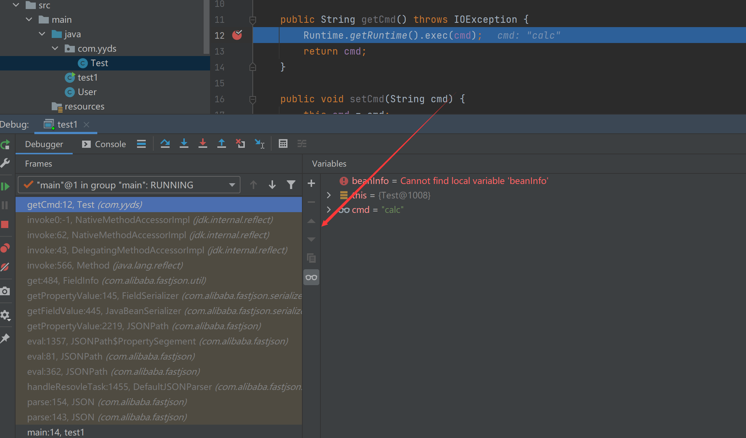The width and height of the screenshot is (746, 438).
Task: Select the previous frame up arrow
Action: click(253, 185)
